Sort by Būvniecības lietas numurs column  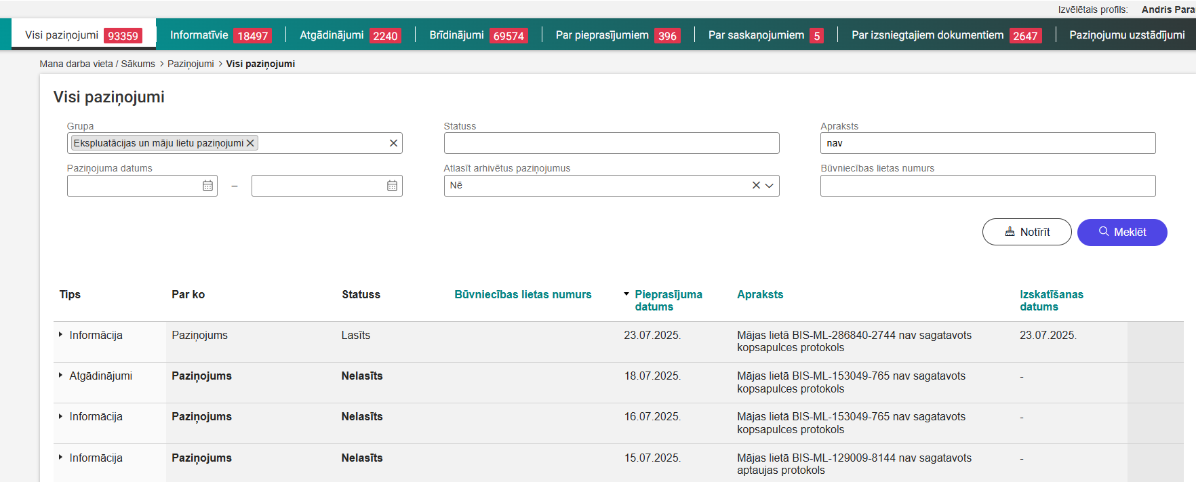tap(523, 294)
